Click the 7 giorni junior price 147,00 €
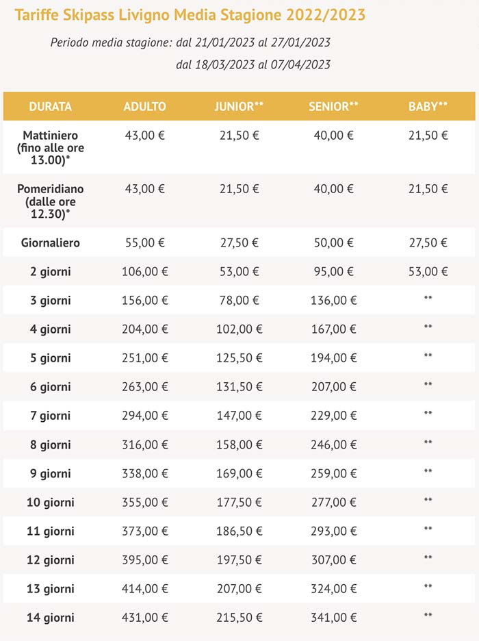 click(x=239, y=416)
